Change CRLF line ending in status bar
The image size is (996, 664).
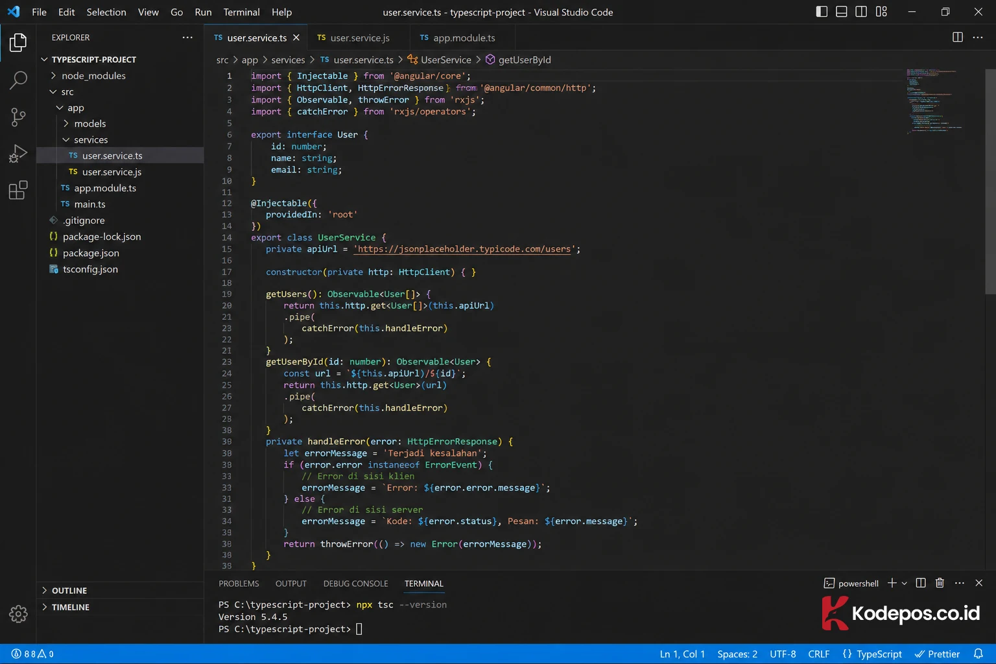click(818, 654)
